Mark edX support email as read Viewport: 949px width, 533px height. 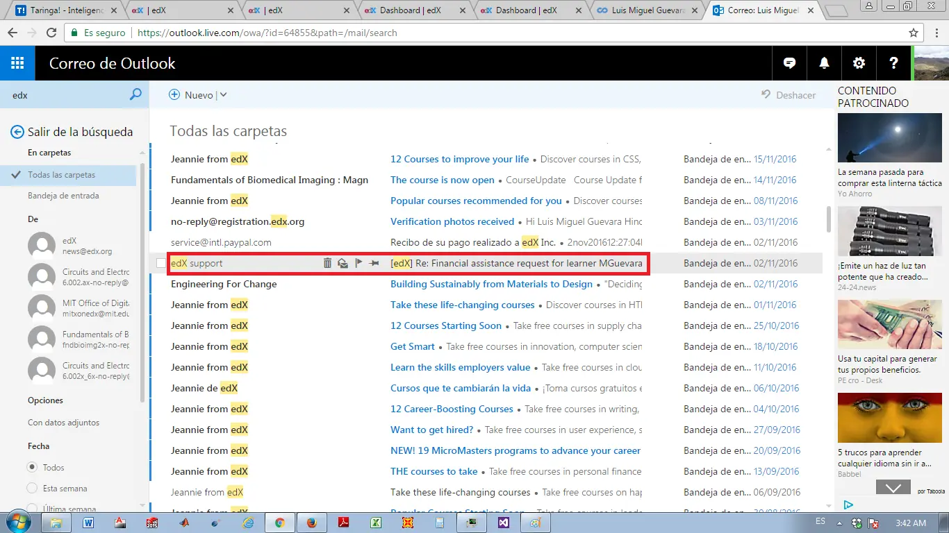coord(343,263)
